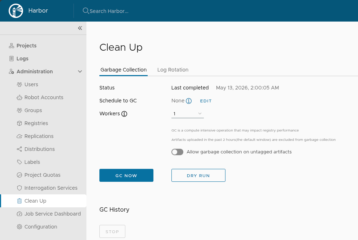Click 'GC is a compute intensive operation' note
Viewport: 358px width, 240px height.
pos(235,130)
